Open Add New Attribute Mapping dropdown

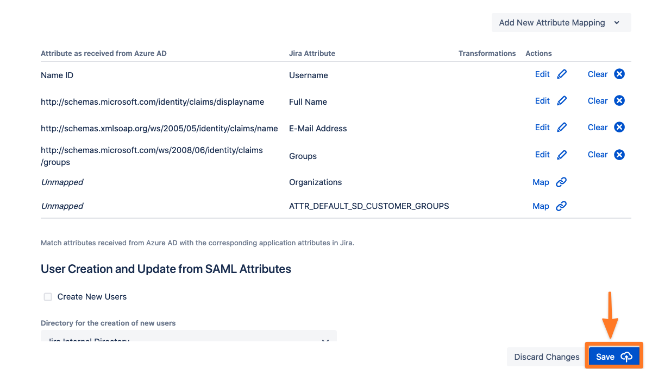coord(561,23)
